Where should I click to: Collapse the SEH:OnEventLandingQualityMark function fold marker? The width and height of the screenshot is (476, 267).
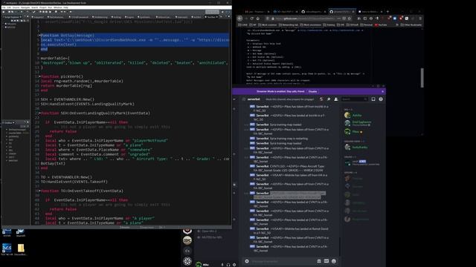tap(39, 113)
